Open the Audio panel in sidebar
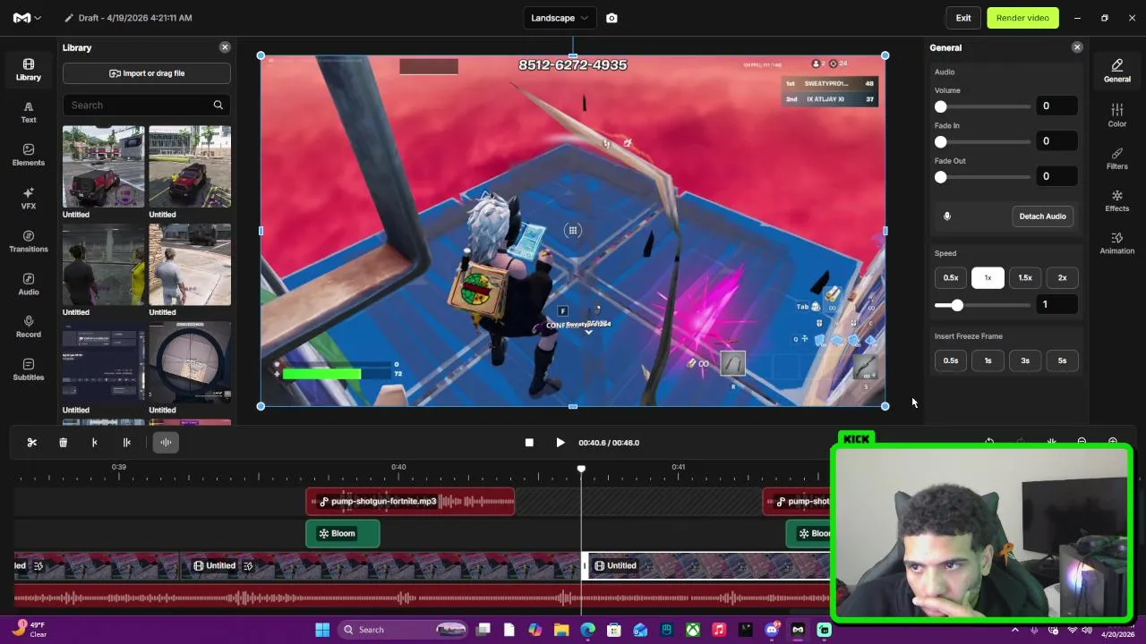 pyautogui.click(x=28, y=284)
